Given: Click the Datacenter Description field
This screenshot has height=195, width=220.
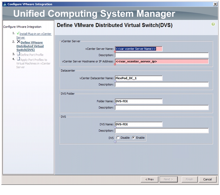Looking at the screenshot, I should coord(162,84).
